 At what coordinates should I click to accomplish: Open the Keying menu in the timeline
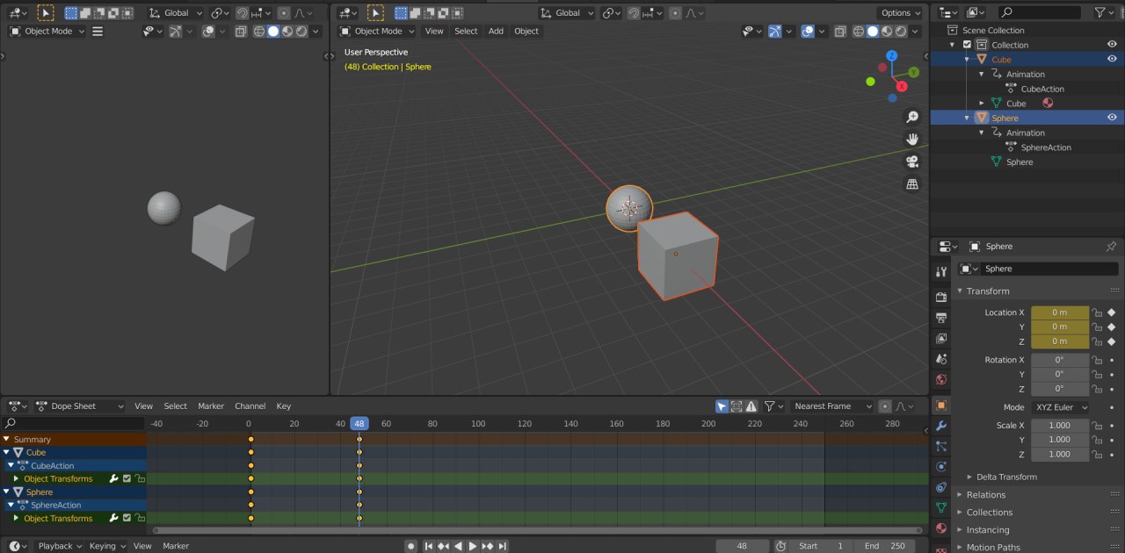coord(107,546)
